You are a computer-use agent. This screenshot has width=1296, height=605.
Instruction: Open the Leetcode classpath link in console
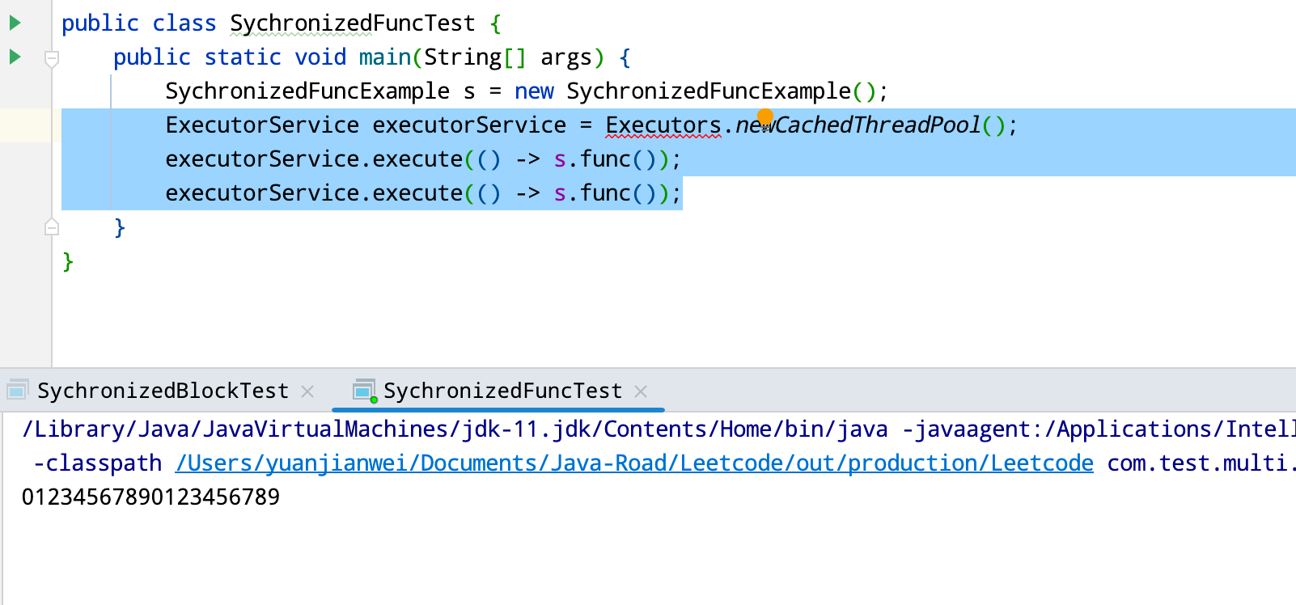634,463
